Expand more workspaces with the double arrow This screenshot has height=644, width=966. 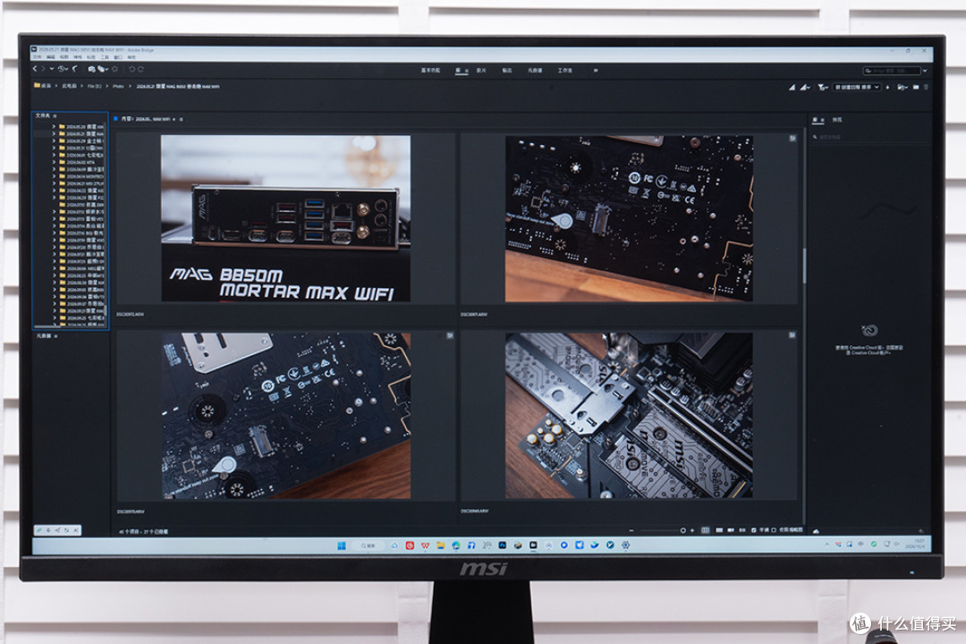pyautogui.click(x=596, y=71)
